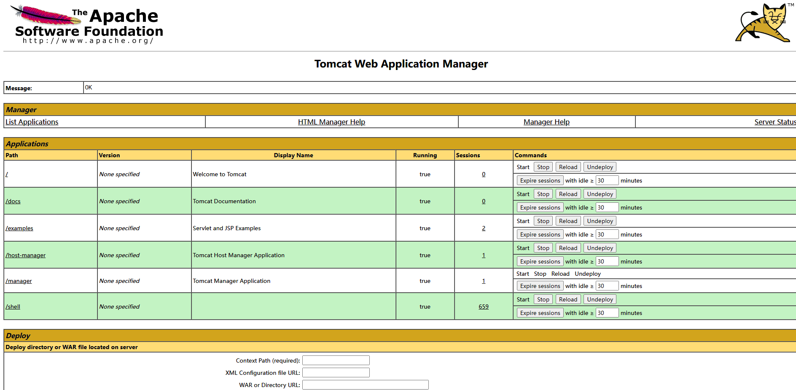Screen dimensions: 796x390
Task: Reload the /shell application
Action: click(568, 299)
